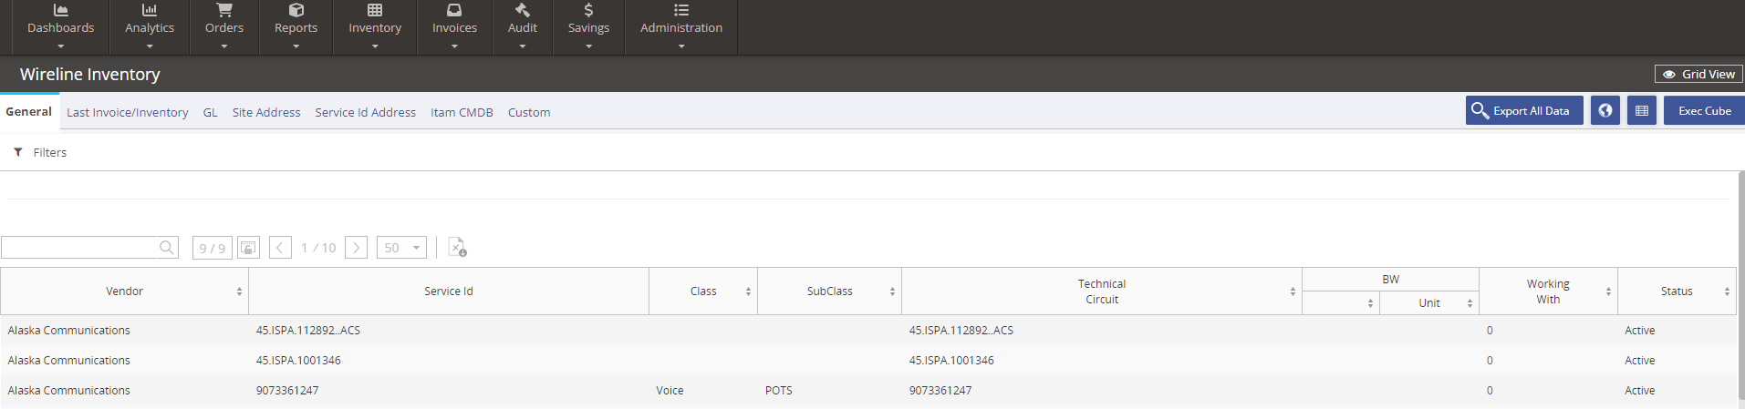Click the Service Id column header
1745x409 pixels.
pyautogui.click(x=449, y=291)
